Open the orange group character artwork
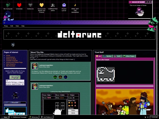 [x=125, y=102]
